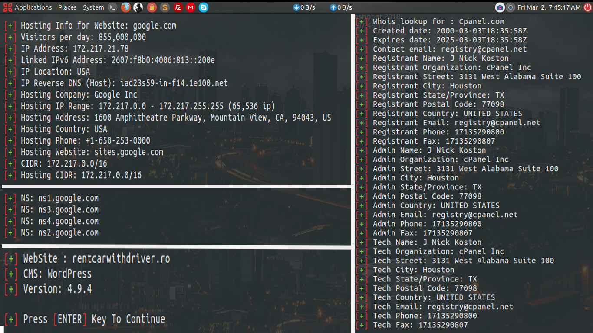The image size is (593, 333).
Task: Open the hacker silhouette launcher icon
Action: click(x=138, y=7)
